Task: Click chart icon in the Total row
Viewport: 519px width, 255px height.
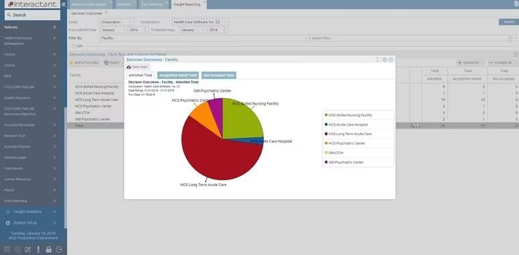Action: point(415,126)
